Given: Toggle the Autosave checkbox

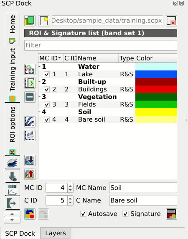Looking at the screenshot, I should pyautogui.click(x=83, y=214).
